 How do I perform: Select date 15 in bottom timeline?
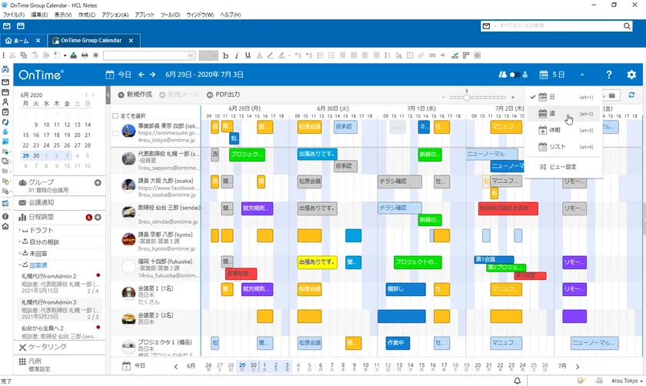(x=421, y=366)
